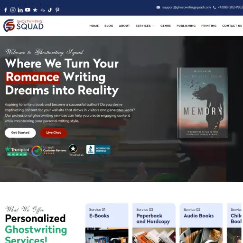
Task: Open the Instagram social icon
Action: click(x=13, y=10)
